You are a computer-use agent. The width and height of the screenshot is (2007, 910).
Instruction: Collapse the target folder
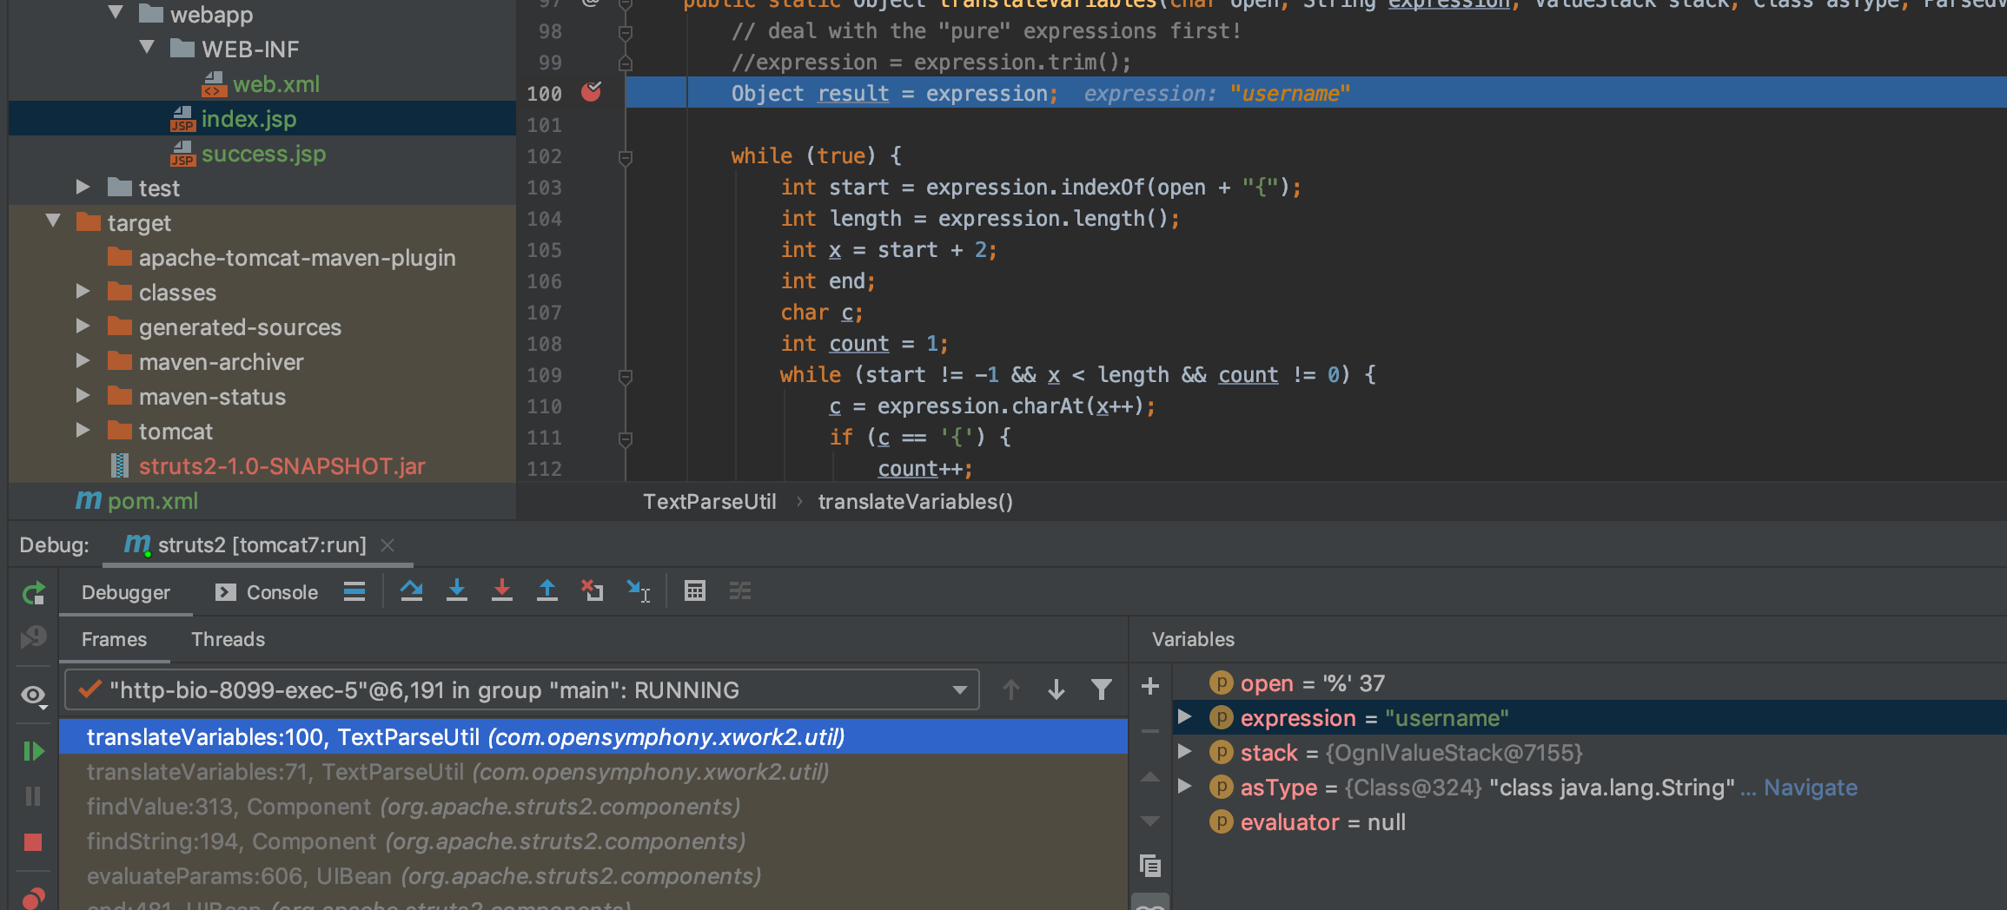[x=53, y=221]
